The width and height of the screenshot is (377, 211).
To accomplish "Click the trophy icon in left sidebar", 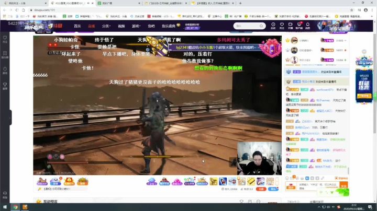I will 5,85.
